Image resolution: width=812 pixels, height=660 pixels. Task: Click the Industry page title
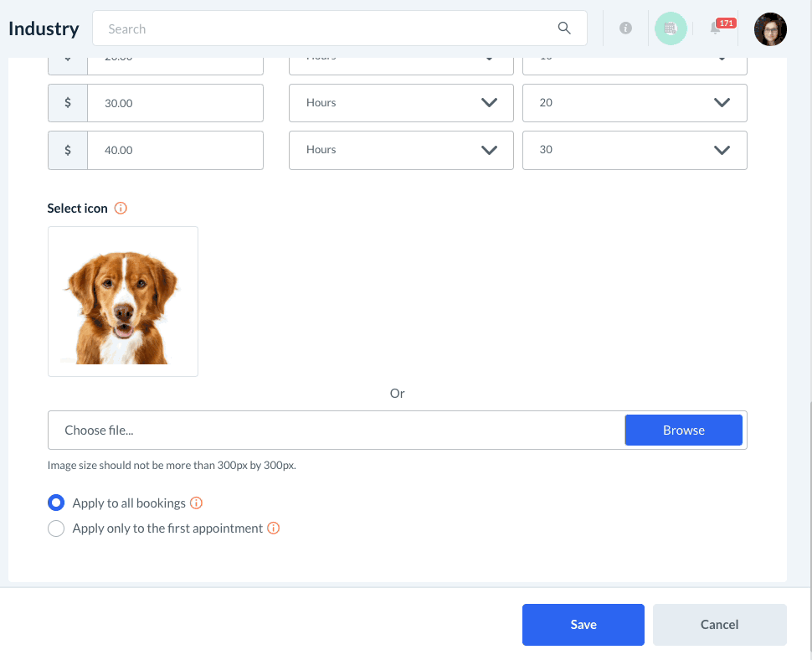(44, 28)
